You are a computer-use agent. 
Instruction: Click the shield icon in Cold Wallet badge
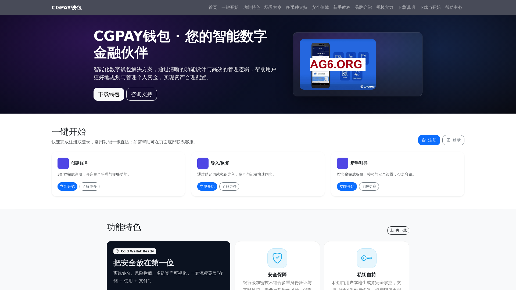[x=117, y=251]
